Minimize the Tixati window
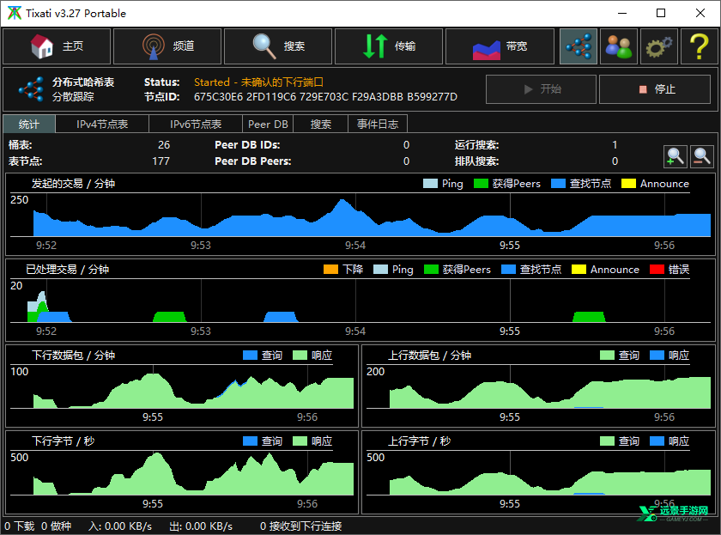The width and height of the screenshot is (721, 535). [x=622, y=14]
